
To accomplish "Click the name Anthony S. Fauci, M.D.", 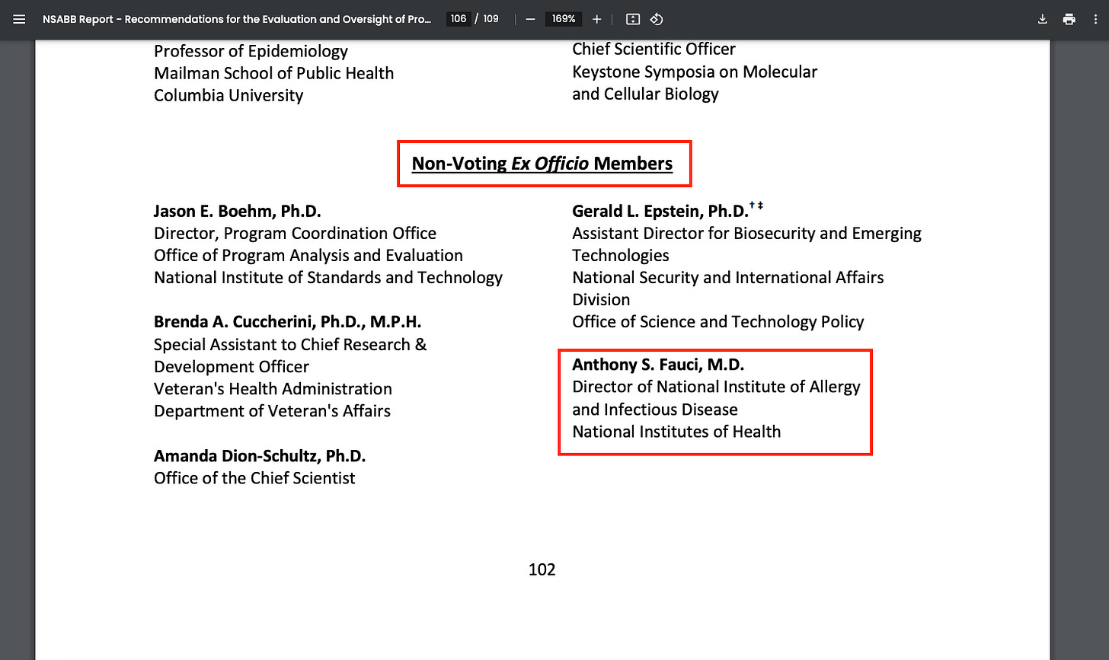I will pos(658,365).
